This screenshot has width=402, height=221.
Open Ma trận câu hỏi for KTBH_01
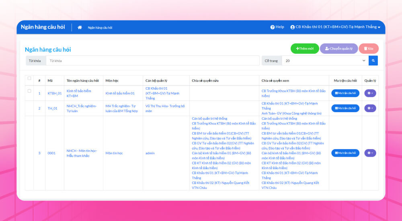point(345,93)
